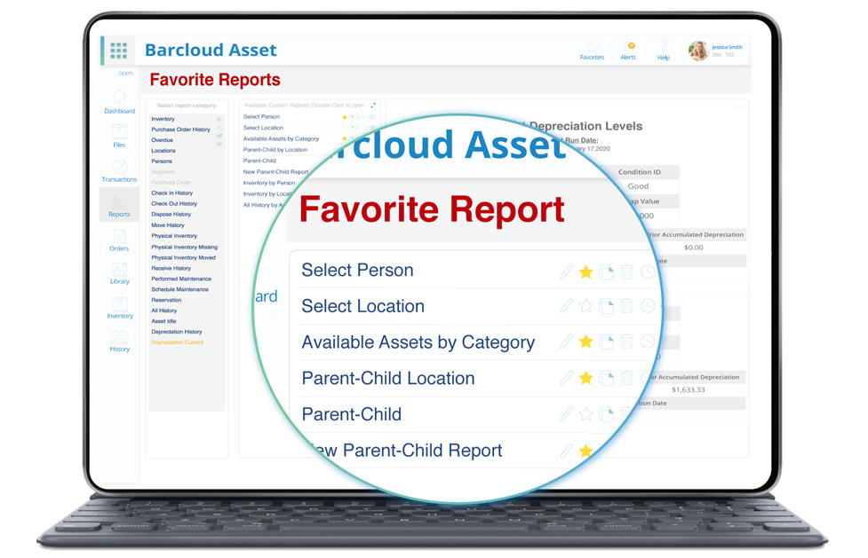Click Jessica Smith profile avatar

click(x=698, y=51)
